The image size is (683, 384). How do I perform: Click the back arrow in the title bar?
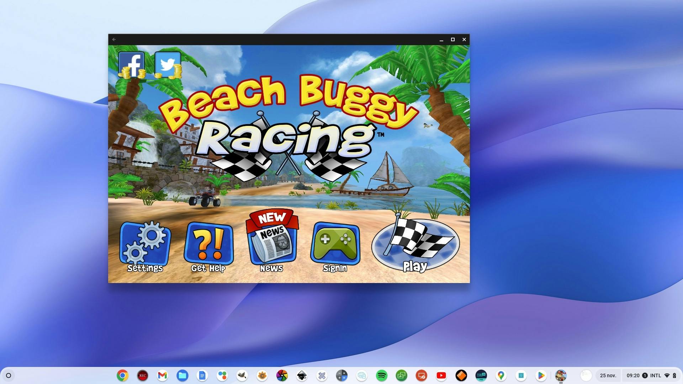point(114,39)
